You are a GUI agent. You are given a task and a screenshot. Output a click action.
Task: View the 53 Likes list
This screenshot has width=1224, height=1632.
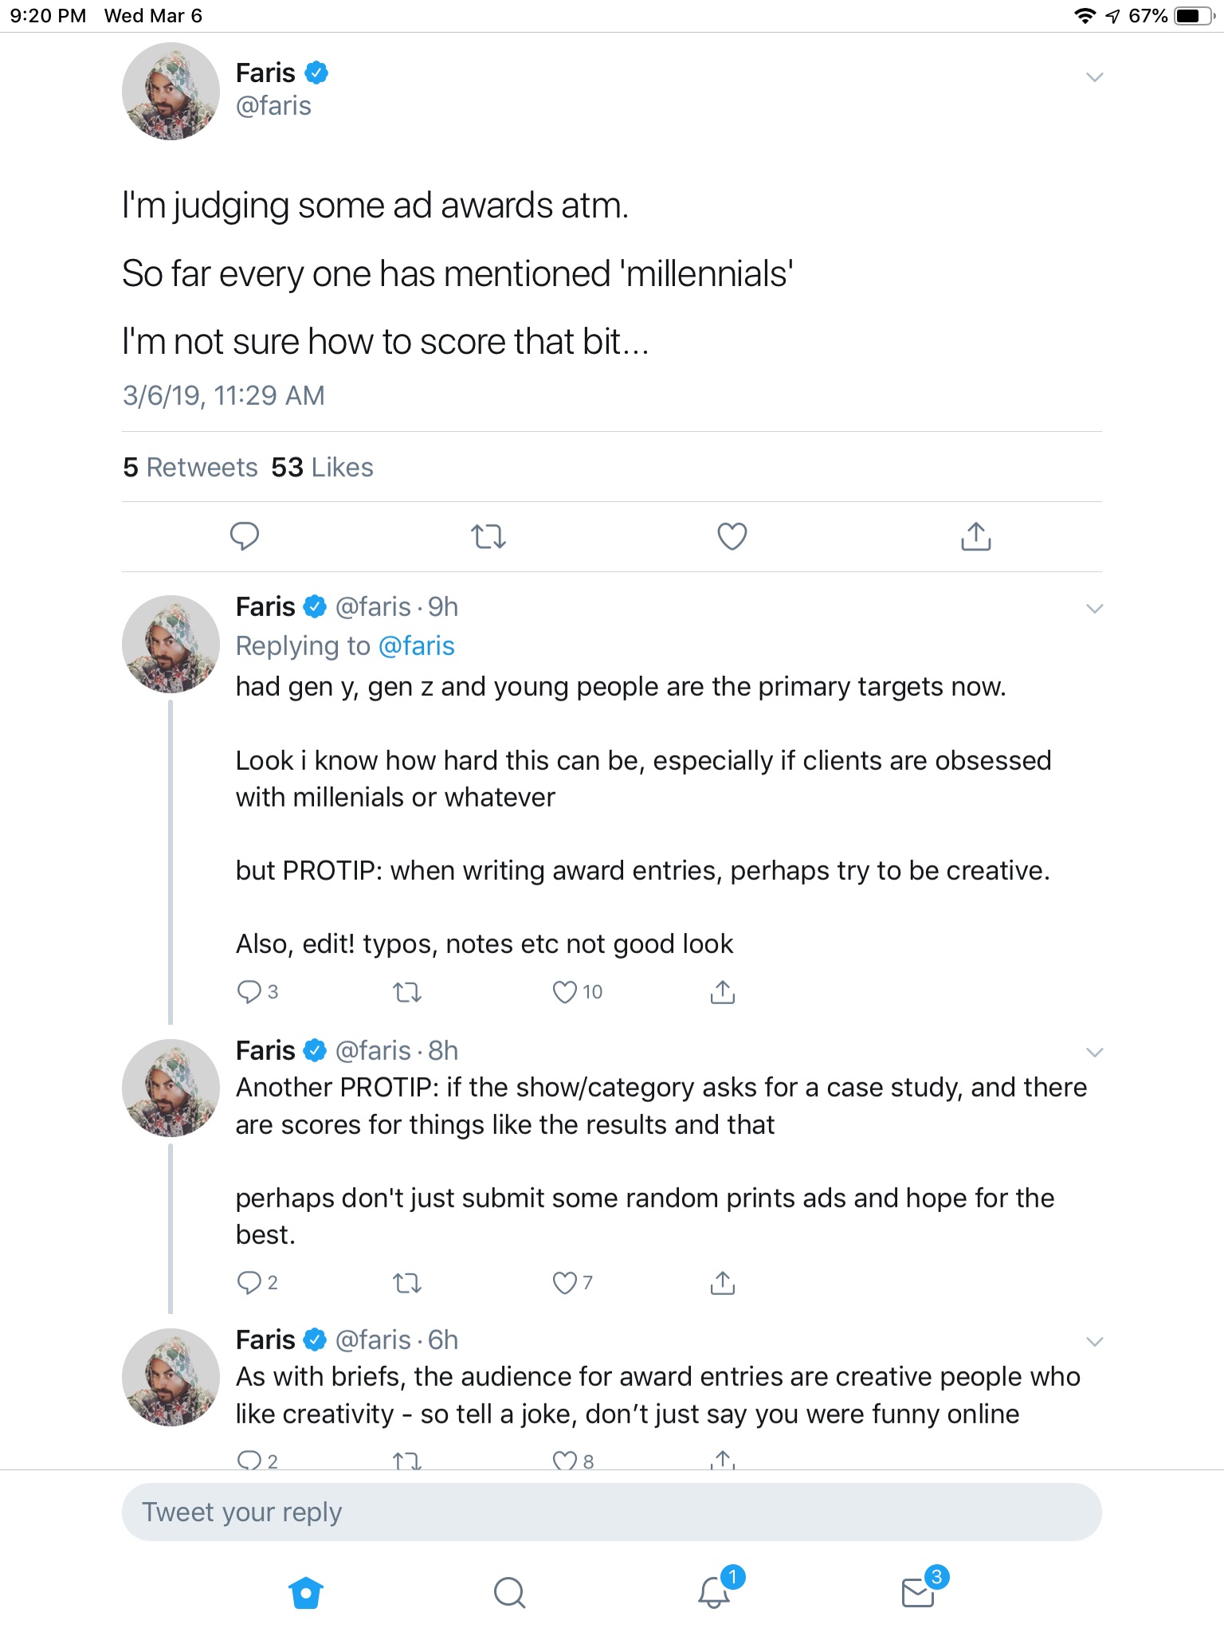[x=322, y=467]
